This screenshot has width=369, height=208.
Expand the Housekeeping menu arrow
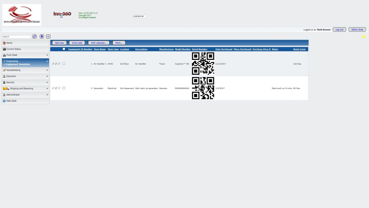tap(47, 70)
